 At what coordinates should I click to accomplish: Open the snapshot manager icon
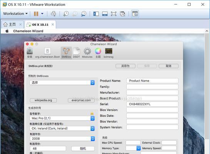coord(84,13)
